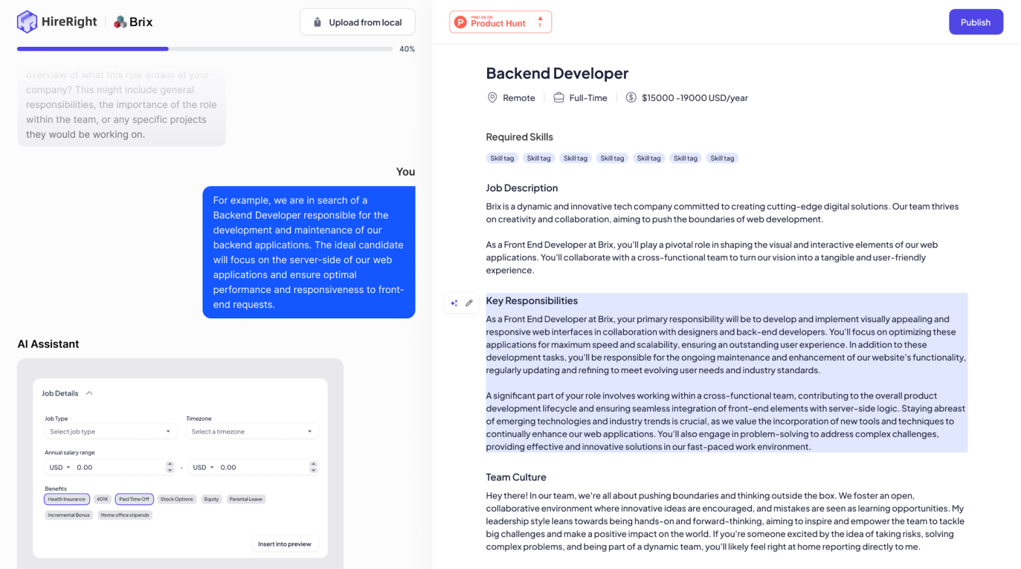The height and width of the screenshot is (569, 1021).
Task: Click the Job Details heading text
Action: coord(60,393)
